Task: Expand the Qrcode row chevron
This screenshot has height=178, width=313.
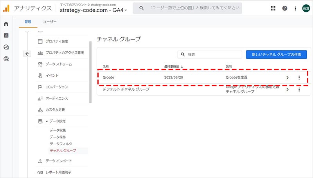Action: tap(288, 78)
